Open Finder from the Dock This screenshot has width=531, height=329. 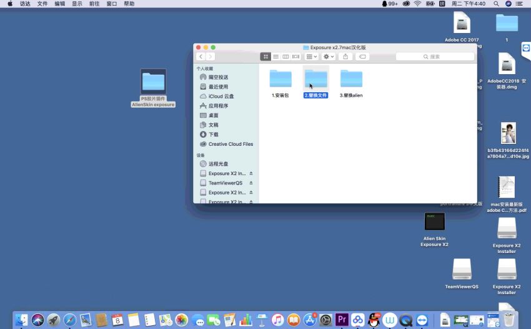click(22, 320)
